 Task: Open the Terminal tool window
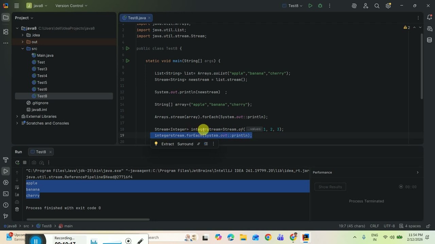tap(5, 194)
